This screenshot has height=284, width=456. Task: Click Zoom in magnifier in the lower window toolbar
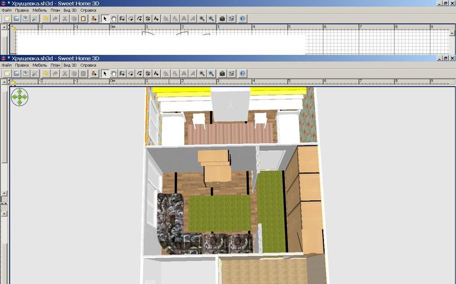click(x=202, y=74)
